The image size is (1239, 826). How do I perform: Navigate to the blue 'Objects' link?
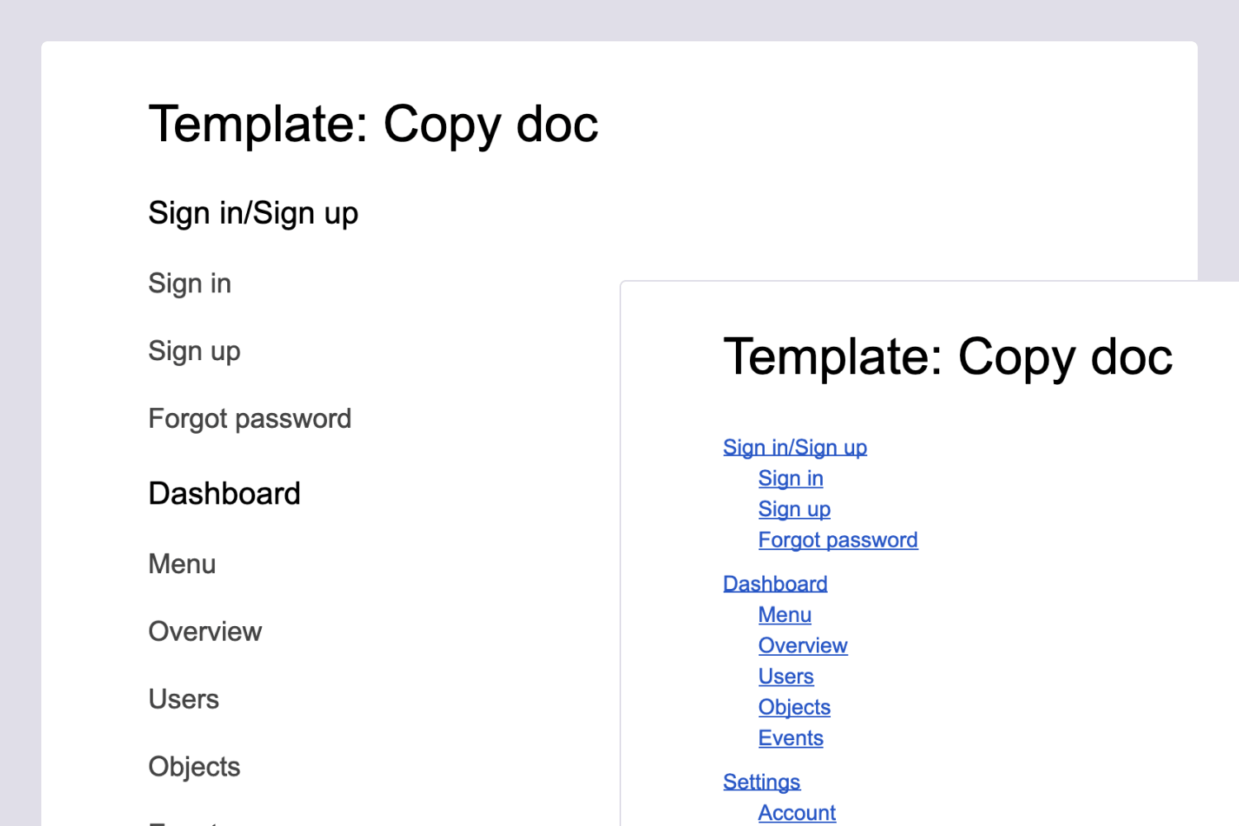794,707
